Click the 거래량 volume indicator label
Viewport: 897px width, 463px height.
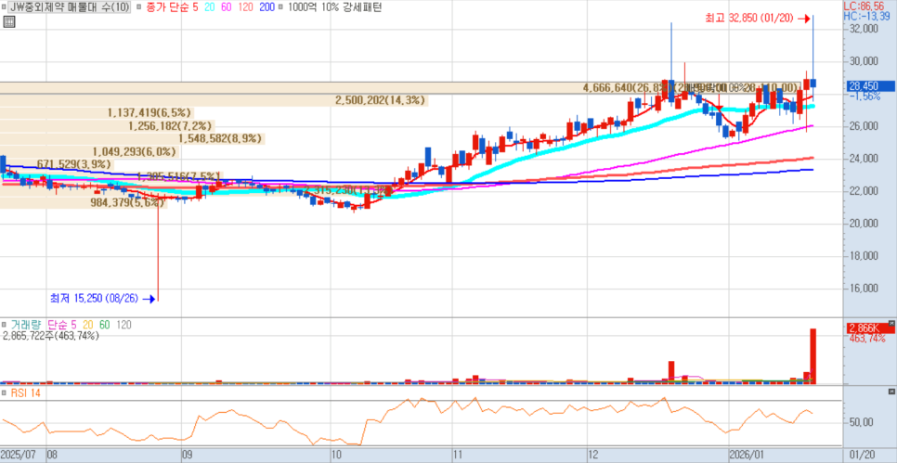(x=26, y=325)
